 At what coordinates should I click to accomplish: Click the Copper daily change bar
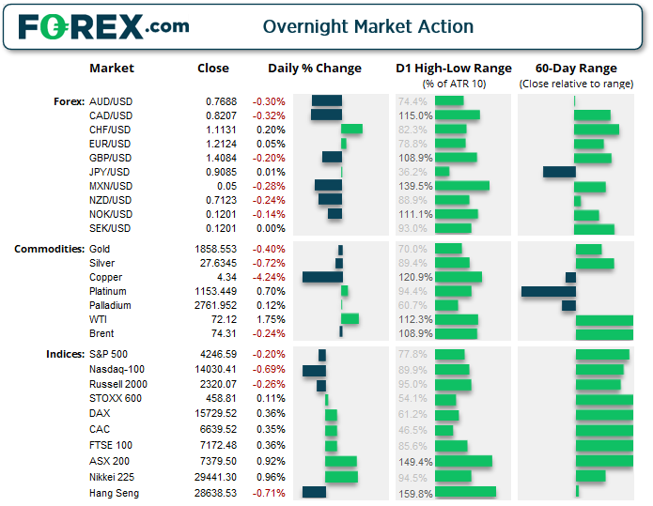click(322, 278)
